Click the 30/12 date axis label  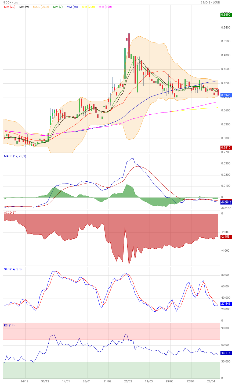[45, 381]
